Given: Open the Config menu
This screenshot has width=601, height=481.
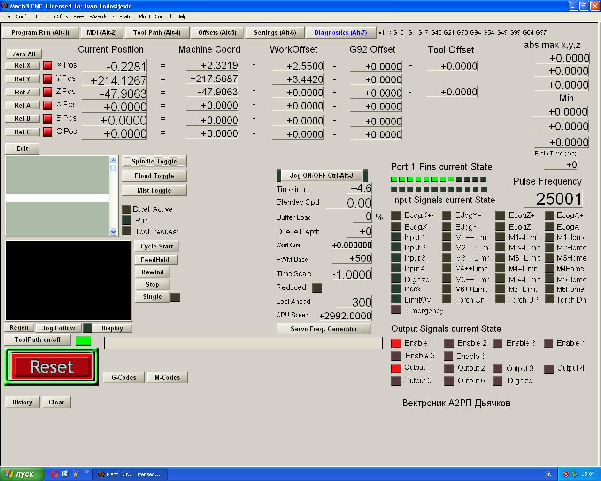Looking at the screenshot, I should point(23,16).
